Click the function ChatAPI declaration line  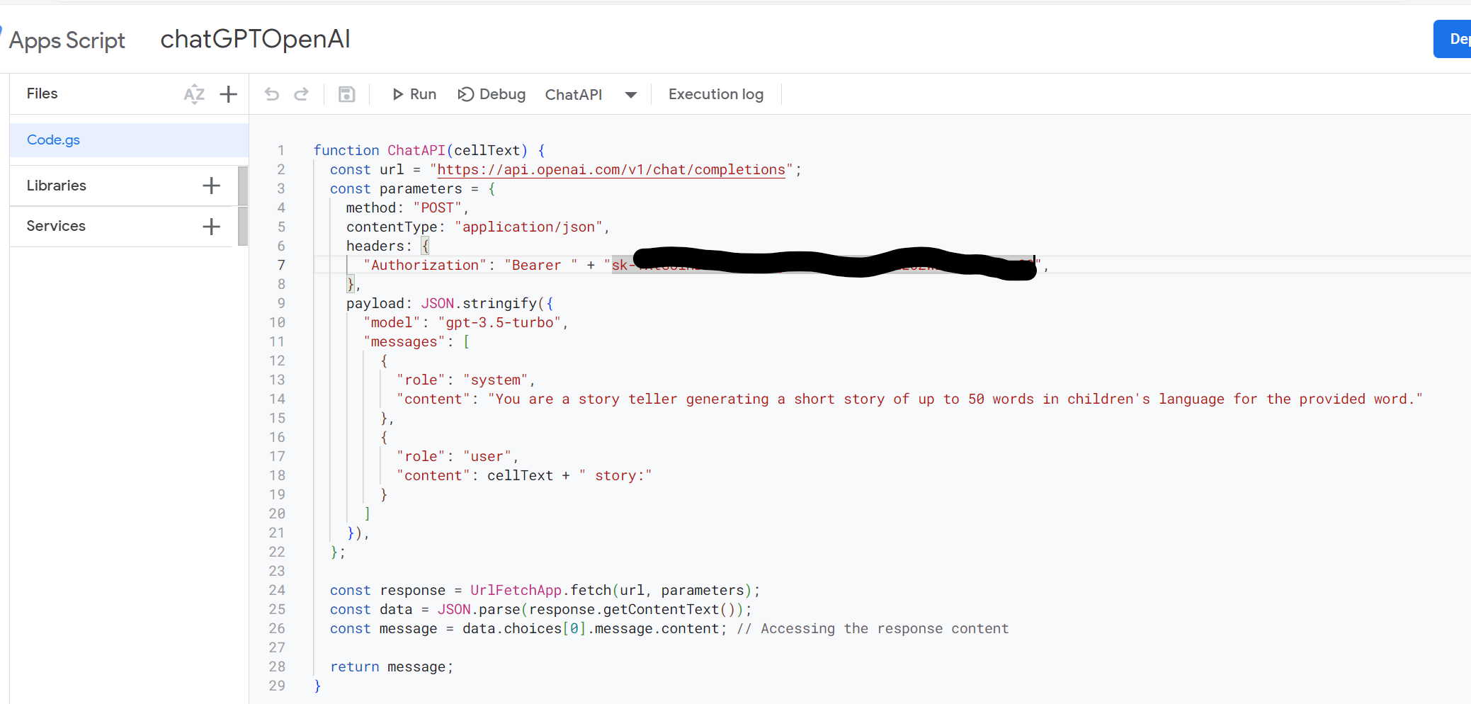pos(429,150)
